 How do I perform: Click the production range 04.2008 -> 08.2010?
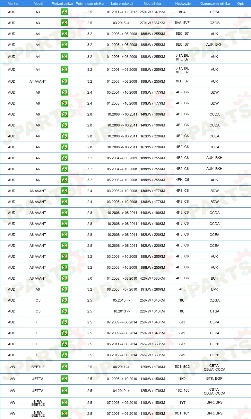coord(122,278)
